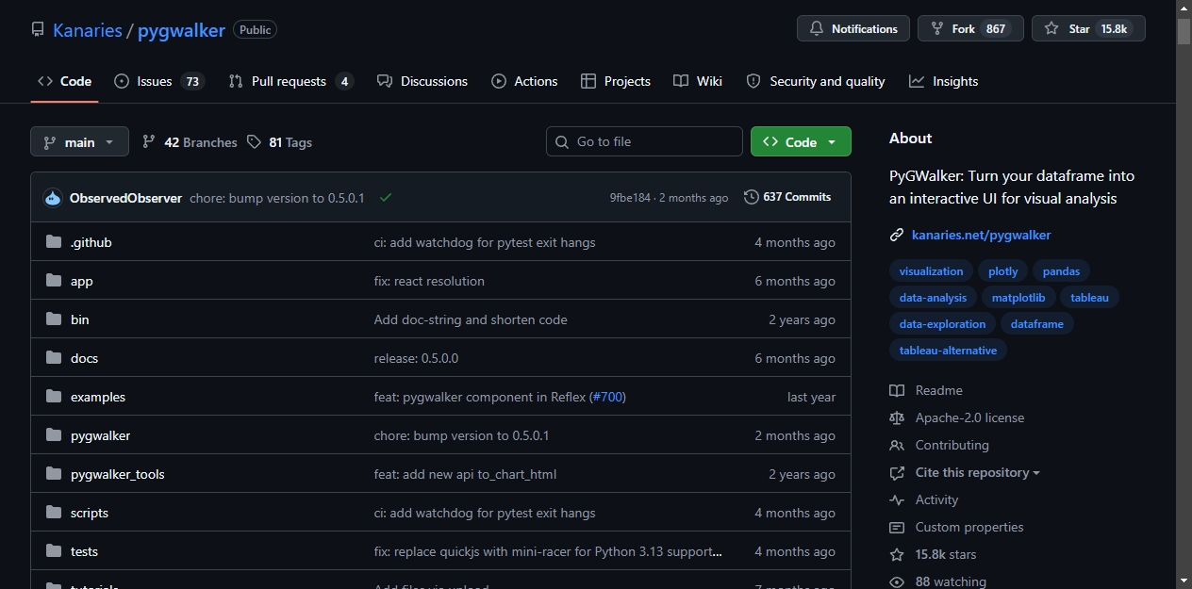Open the Readme link

click(926, 390)
